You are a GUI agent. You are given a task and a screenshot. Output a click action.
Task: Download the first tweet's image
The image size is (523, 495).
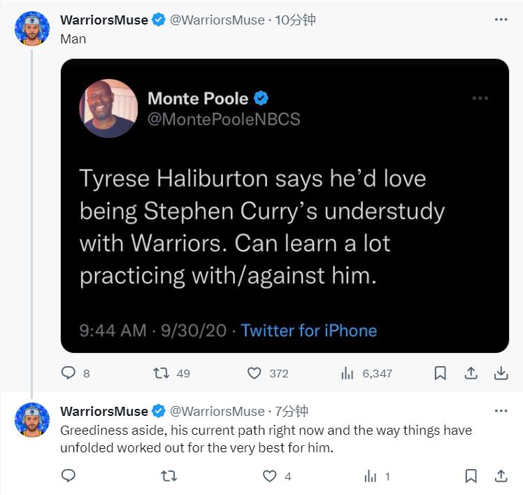(x=501, y=373)
